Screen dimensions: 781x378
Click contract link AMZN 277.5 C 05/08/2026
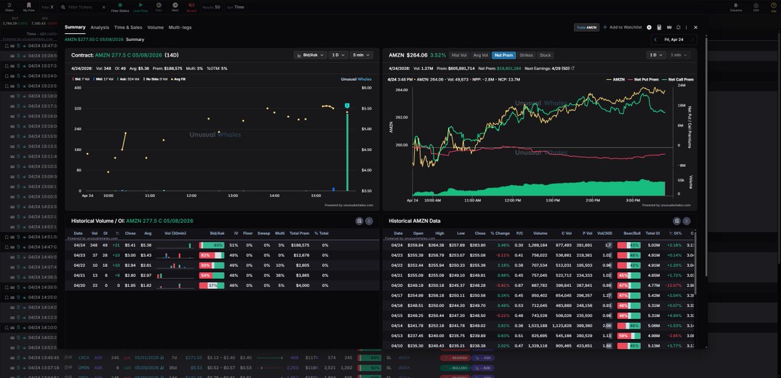pyautogui.click(x=128, y=55)
